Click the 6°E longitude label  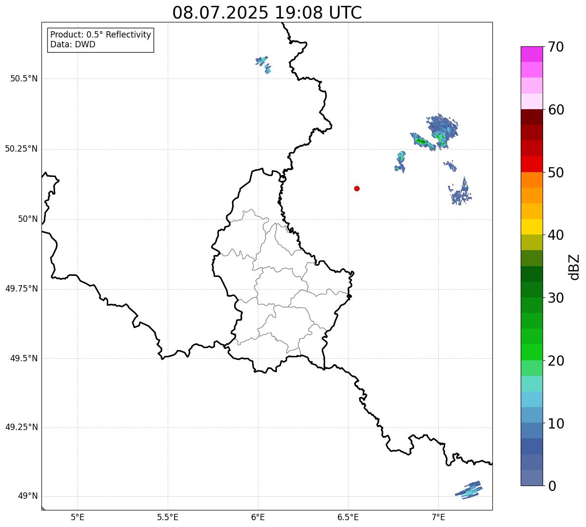(x=258, y=517)
